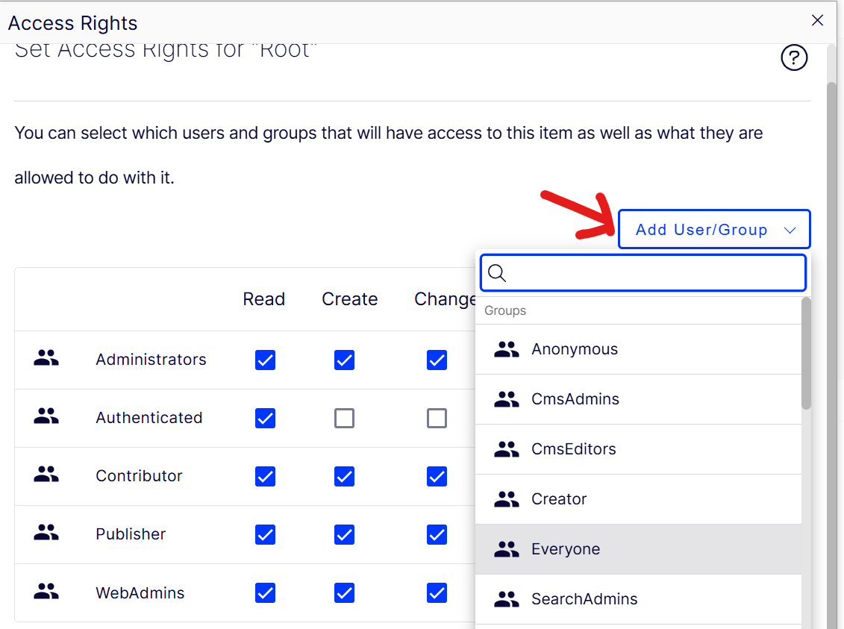This screenshot has width=844, height=629.
Task: Select Everyone from the groups list
Action: coord(566,549)
